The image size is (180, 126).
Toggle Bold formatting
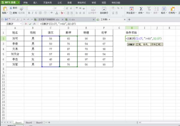[29, 13]
